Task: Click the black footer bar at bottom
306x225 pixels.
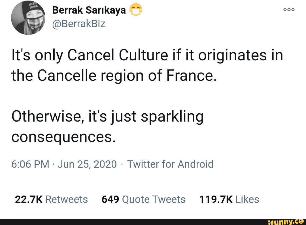Action: (113, 222)
